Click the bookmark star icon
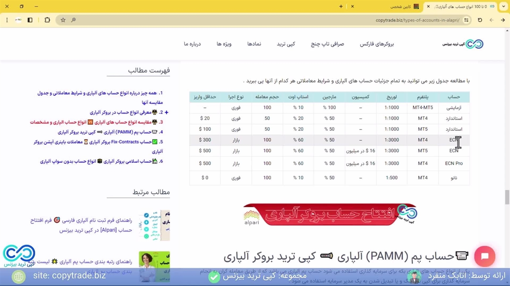The height and width of the screenshot is (286, 510). click(x=63, y=20)
